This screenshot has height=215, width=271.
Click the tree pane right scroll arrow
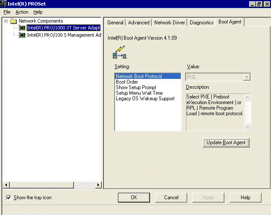(x=98, y=185)
